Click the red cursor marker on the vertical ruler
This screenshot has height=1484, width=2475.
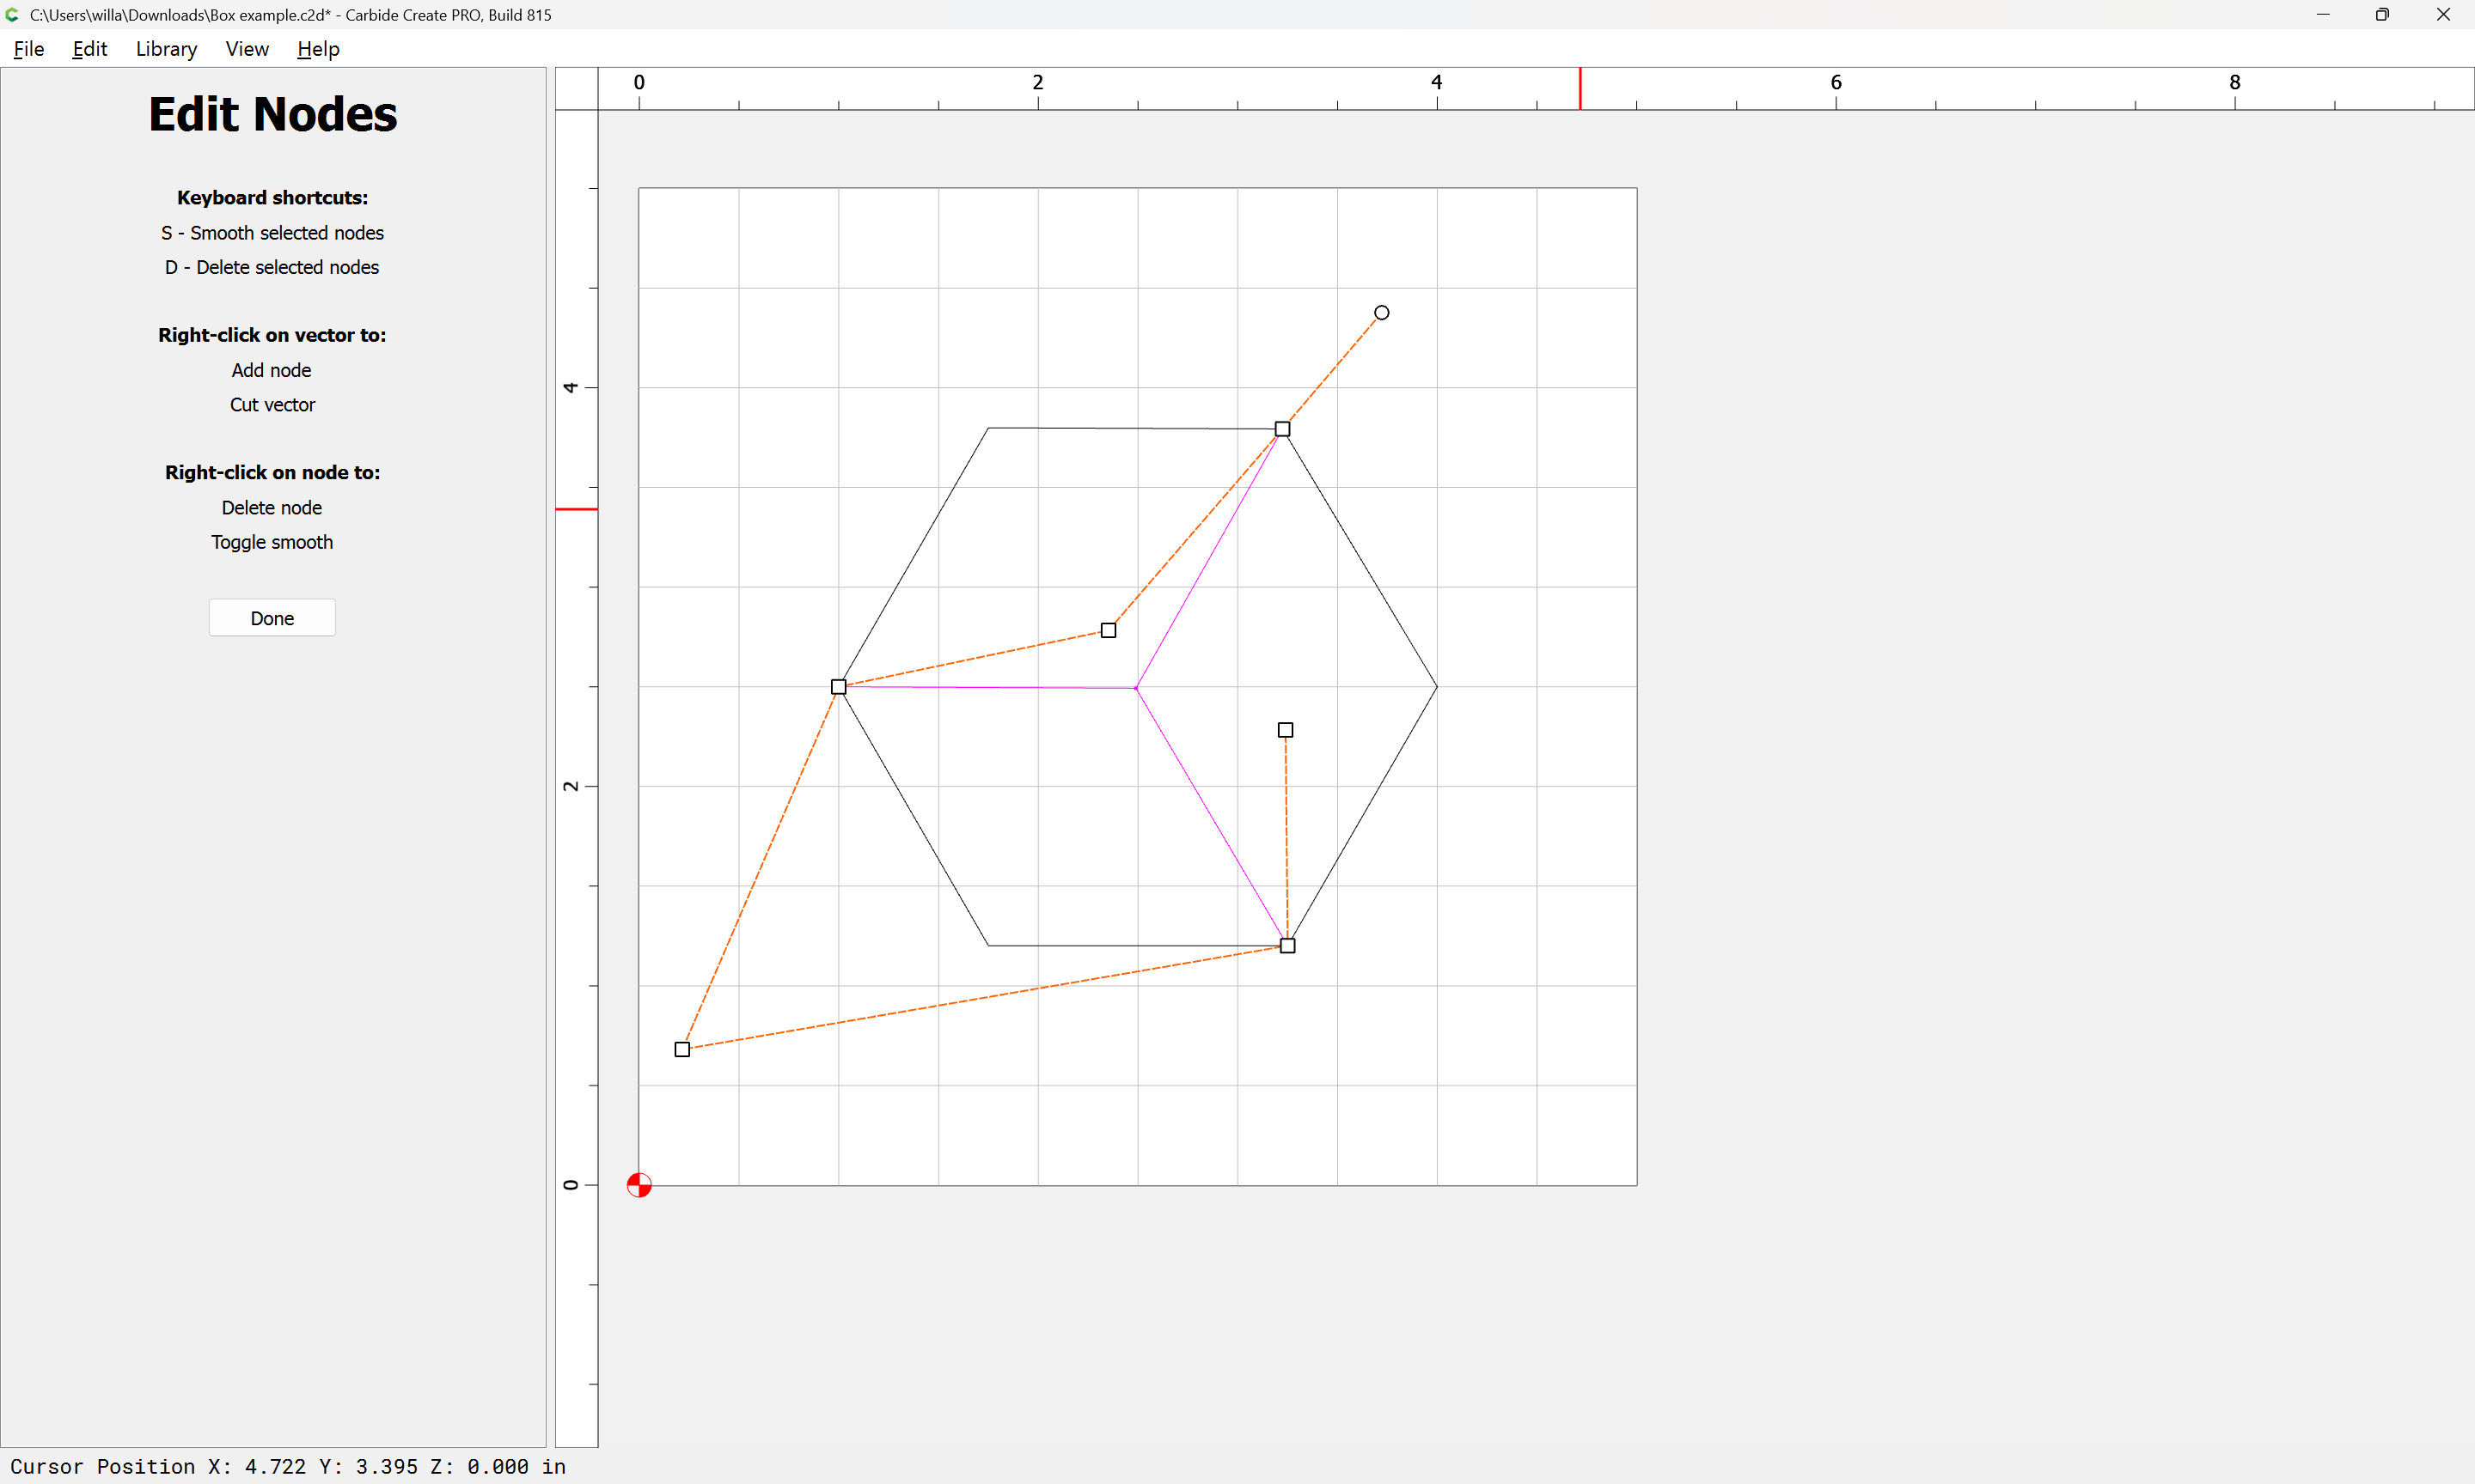click(577, 509)
